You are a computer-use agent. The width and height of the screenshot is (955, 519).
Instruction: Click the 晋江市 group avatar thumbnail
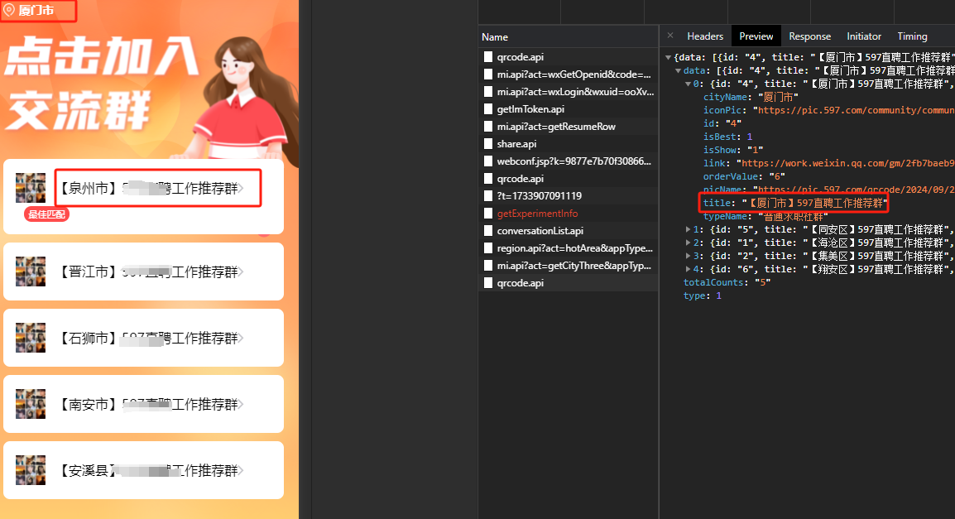pos(31,271)
